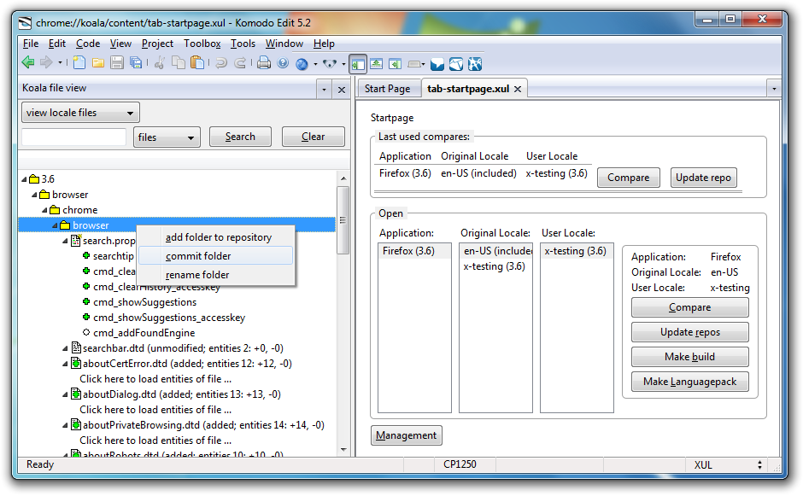Click Compare in Last used compares

pos(629,178)
